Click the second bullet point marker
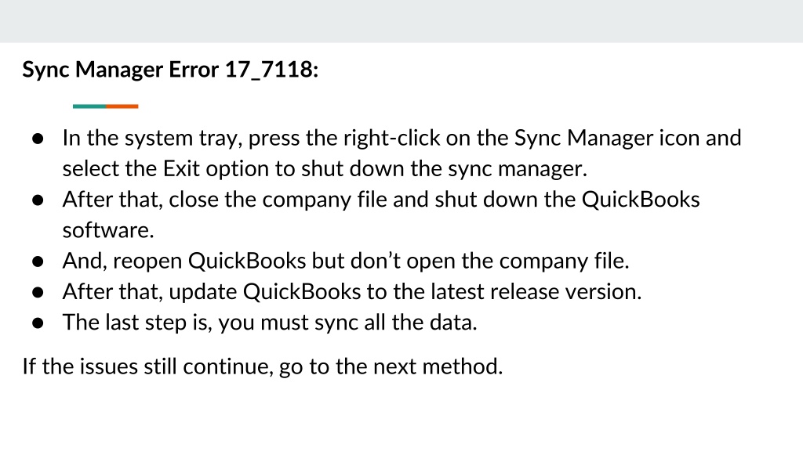This screenshot has height=451, width=803. (x=38, y=200)
